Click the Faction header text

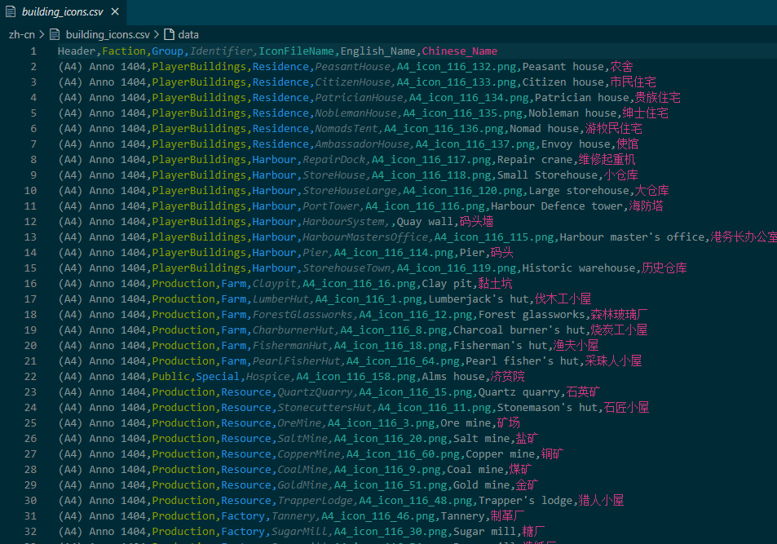[x=124, y=51]
